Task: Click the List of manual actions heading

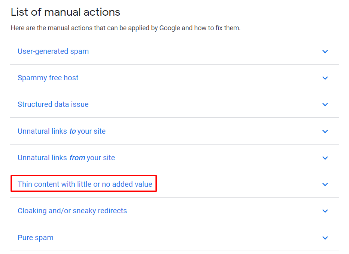Action: point(66,12)
